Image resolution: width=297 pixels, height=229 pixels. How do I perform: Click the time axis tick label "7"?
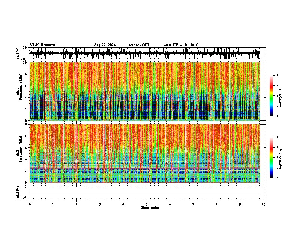point(193,204)
